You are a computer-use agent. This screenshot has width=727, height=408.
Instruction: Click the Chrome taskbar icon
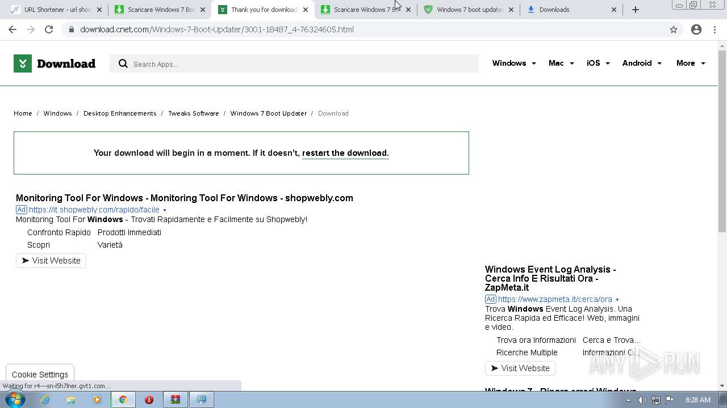(123, 399)
